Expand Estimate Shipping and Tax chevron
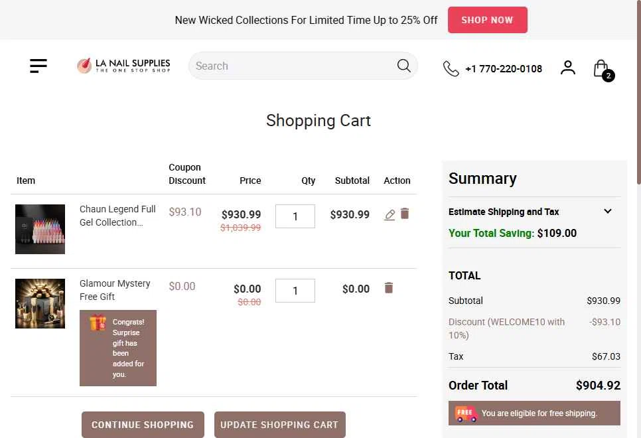 (x=608, y=212)
